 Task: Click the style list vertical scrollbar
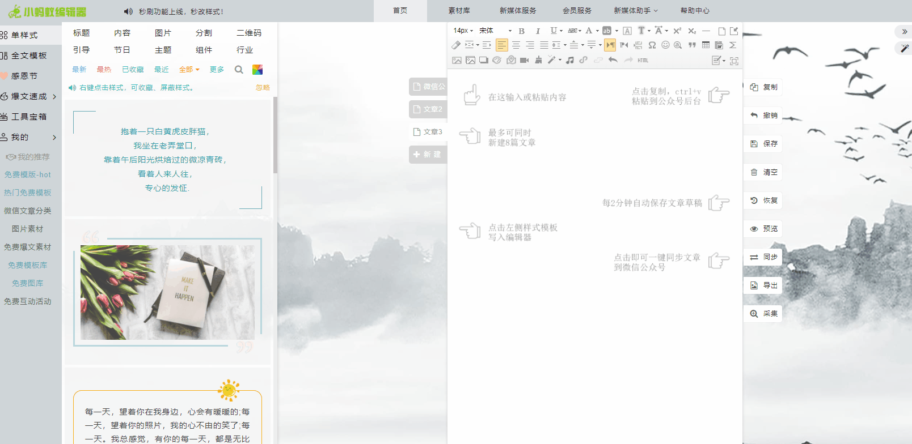[x=275, y=135]
